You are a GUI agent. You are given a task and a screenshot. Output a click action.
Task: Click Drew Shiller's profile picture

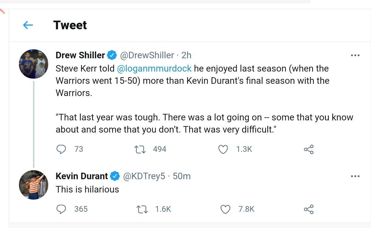[x=34, y=64]
